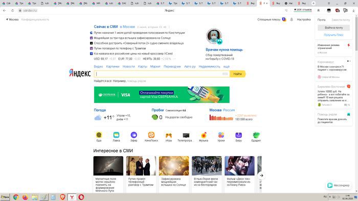The width and height of the screenshot is (358, 201).
Task: Switch coronavirus stats to Россия
Action: pos(229,110)
